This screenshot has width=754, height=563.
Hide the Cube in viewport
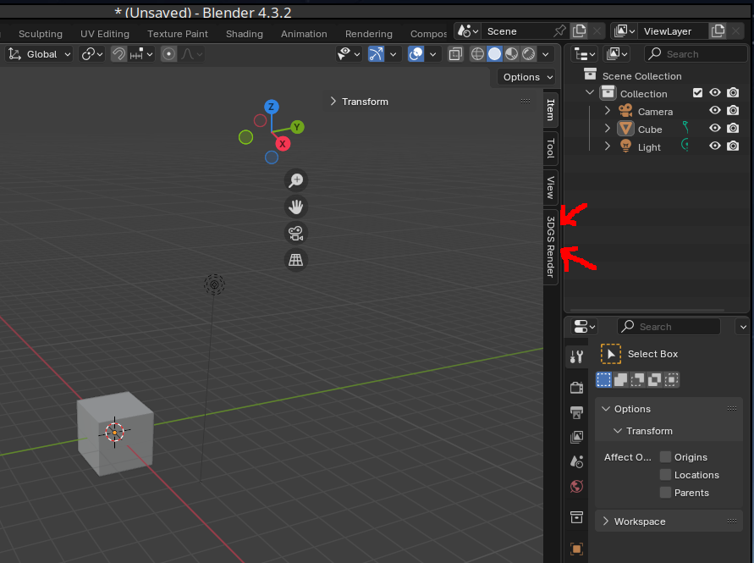pyautogui.click(x=715, y=129)
